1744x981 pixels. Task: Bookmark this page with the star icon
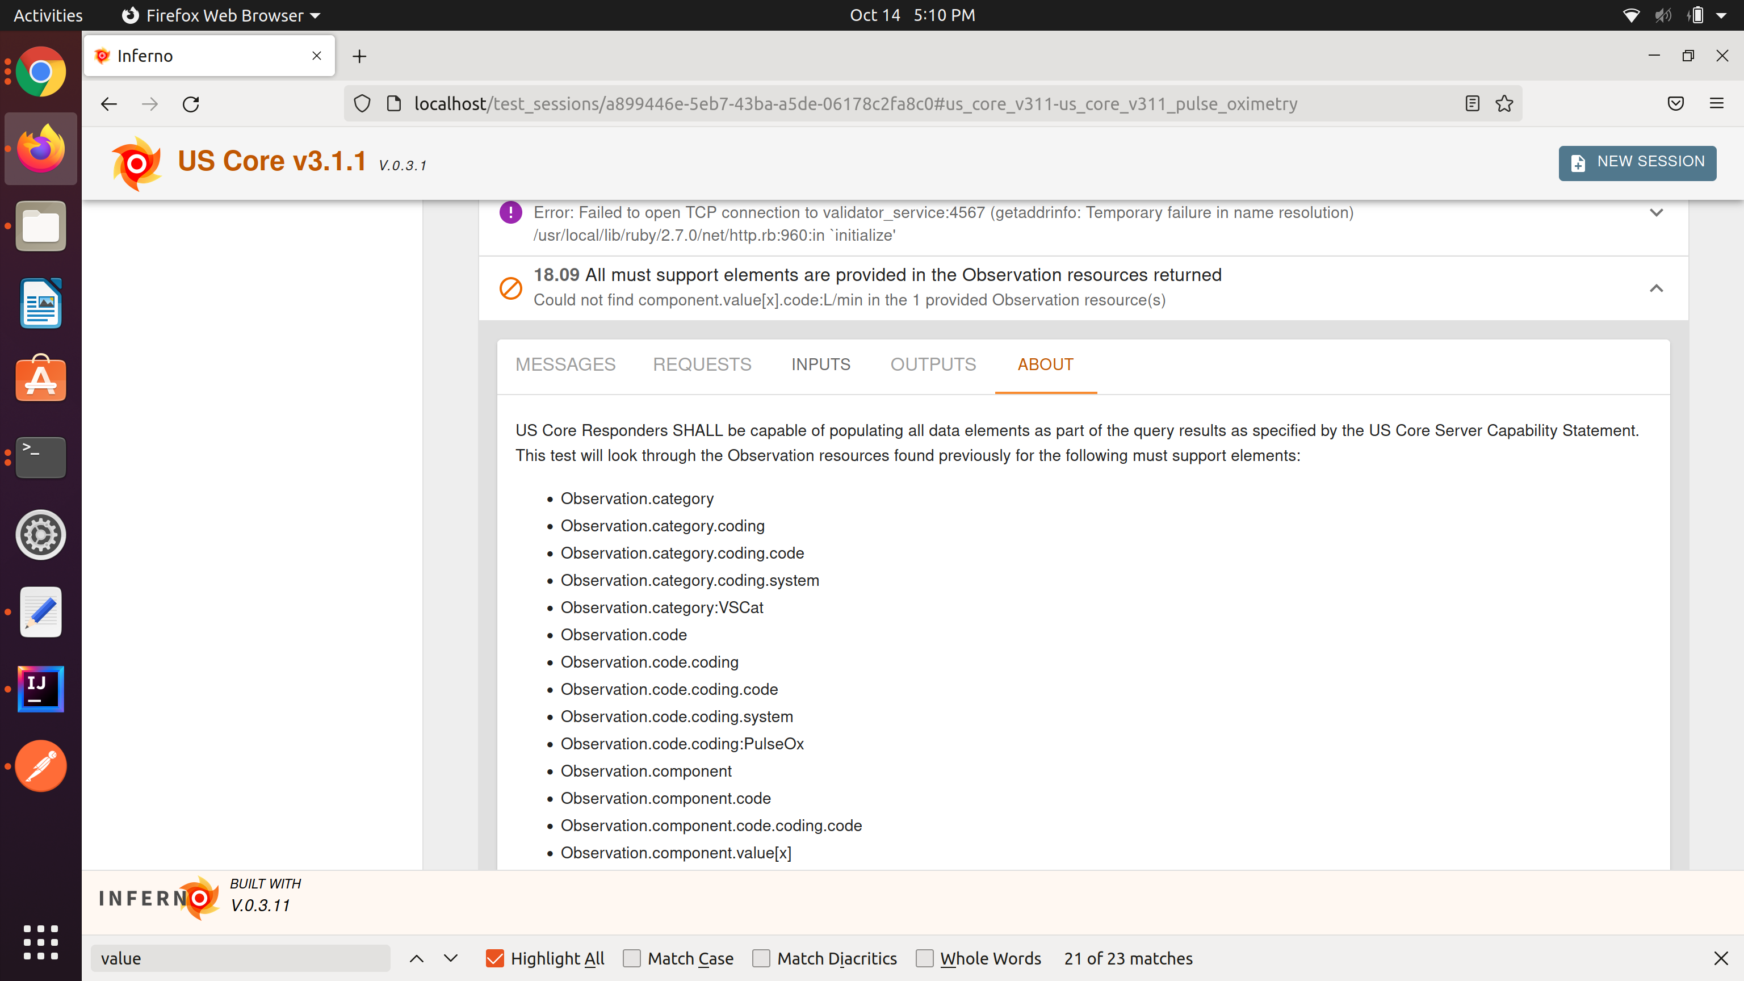click(1504, 103)
